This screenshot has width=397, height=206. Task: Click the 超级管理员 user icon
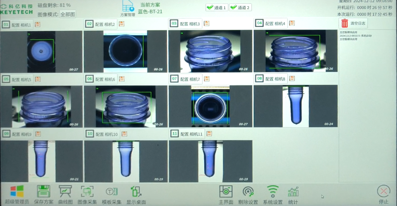point(17,192)
